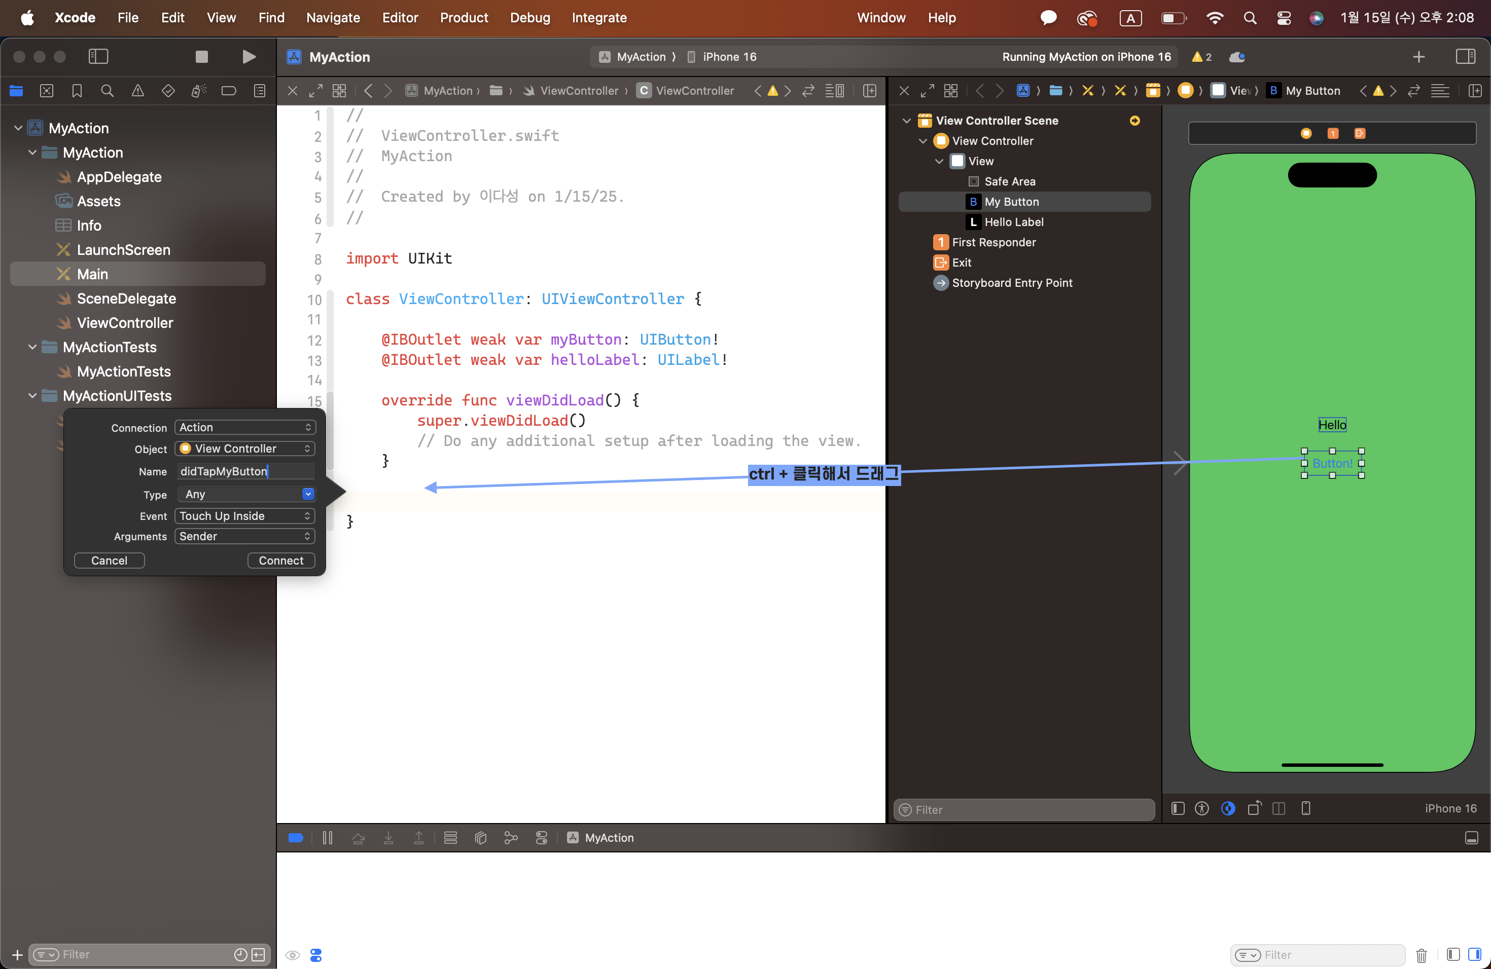Select the AppDelegate file

pos(119,177)
